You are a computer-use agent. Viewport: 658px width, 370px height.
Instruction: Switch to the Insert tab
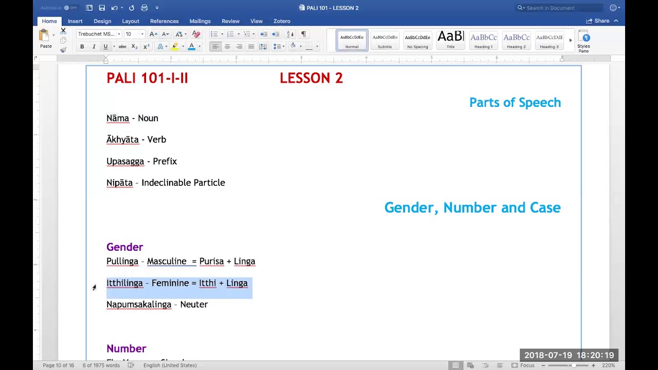[75, 21]
